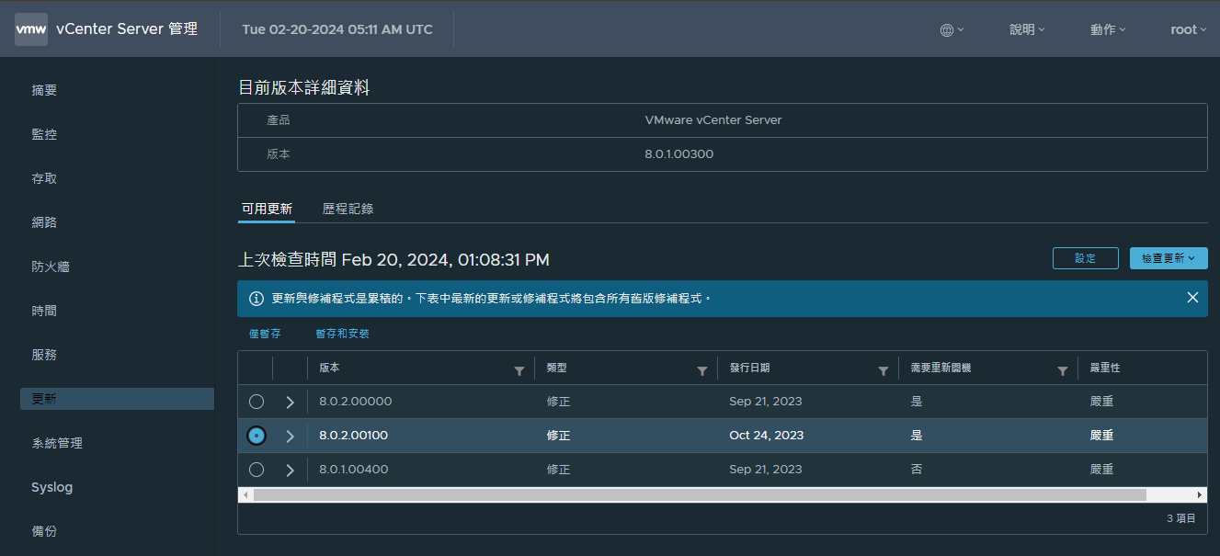Click the table's horizontal scrollbar thumb
The width and height of the screenshot is (1220, 556).
point(700,494)
